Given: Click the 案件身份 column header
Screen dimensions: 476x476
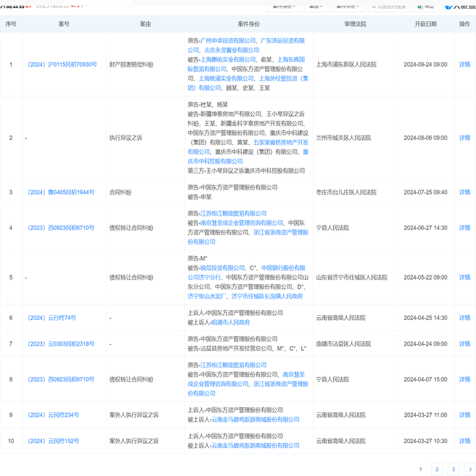Looking at the screenshot, I should (x=249, y=24).
